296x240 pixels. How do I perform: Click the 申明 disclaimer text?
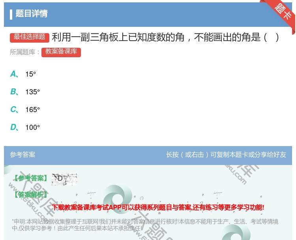145,225
